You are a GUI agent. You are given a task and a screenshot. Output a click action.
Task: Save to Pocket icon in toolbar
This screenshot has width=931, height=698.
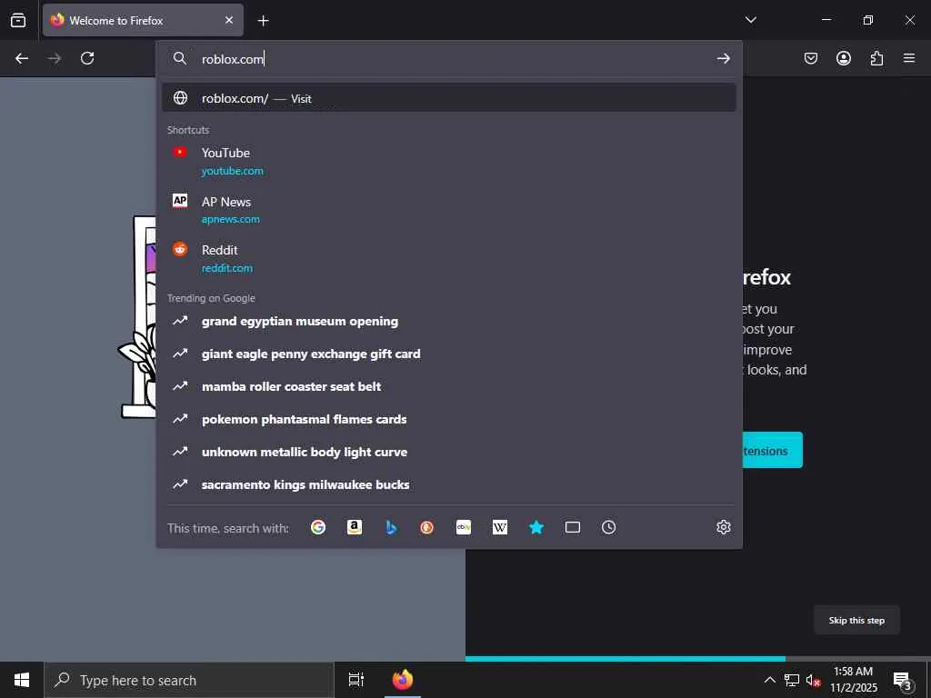[810, 58]
